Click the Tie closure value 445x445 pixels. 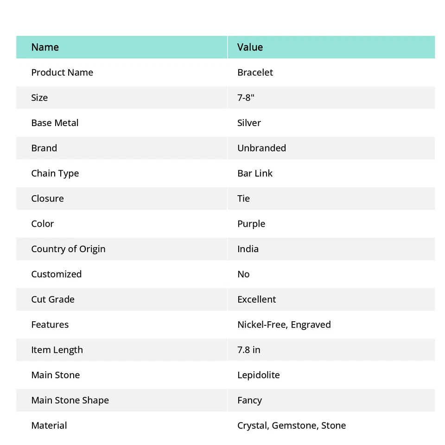[243, 198]
